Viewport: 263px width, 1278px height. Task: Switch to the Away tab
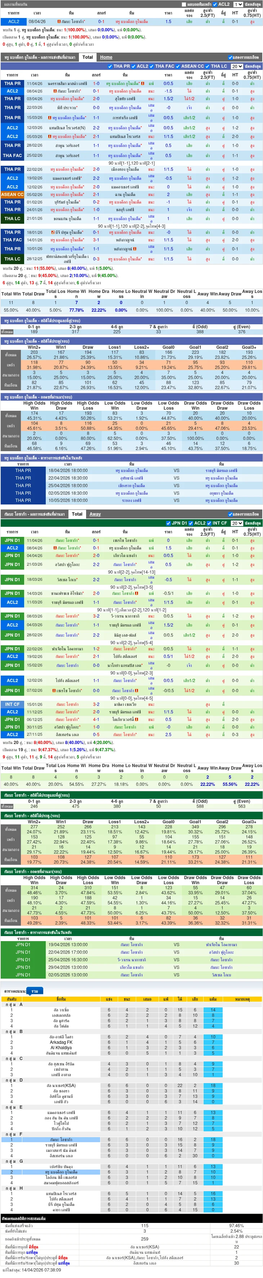coord(95,514)
